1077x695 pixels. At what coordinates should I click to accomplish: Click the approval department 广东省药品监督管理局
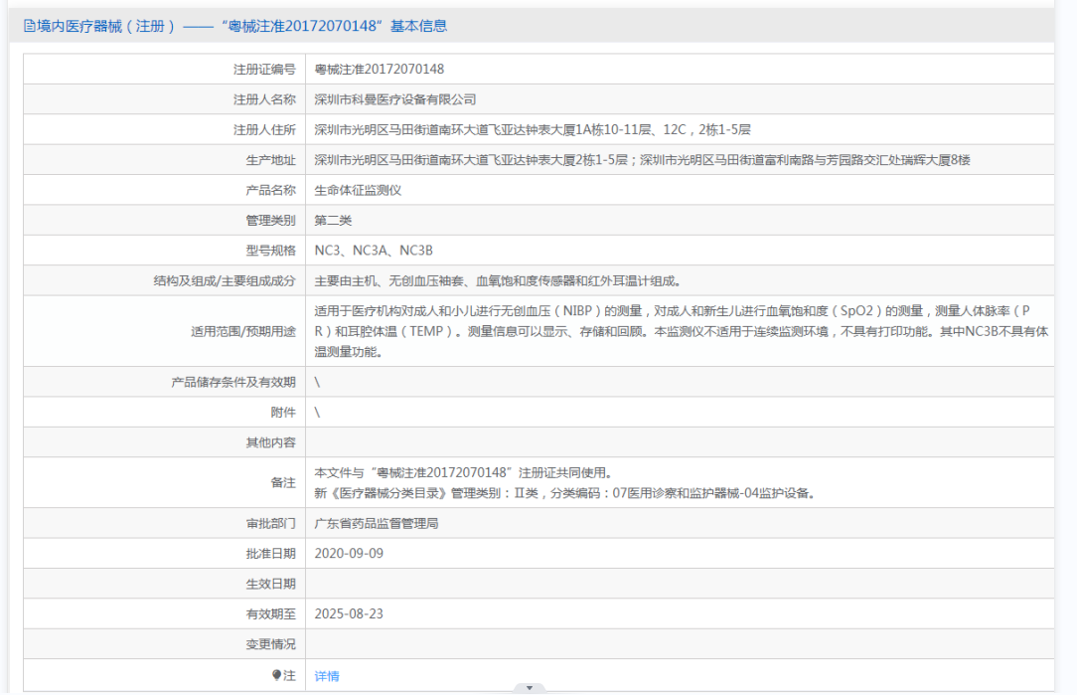(x=377, y=523)
